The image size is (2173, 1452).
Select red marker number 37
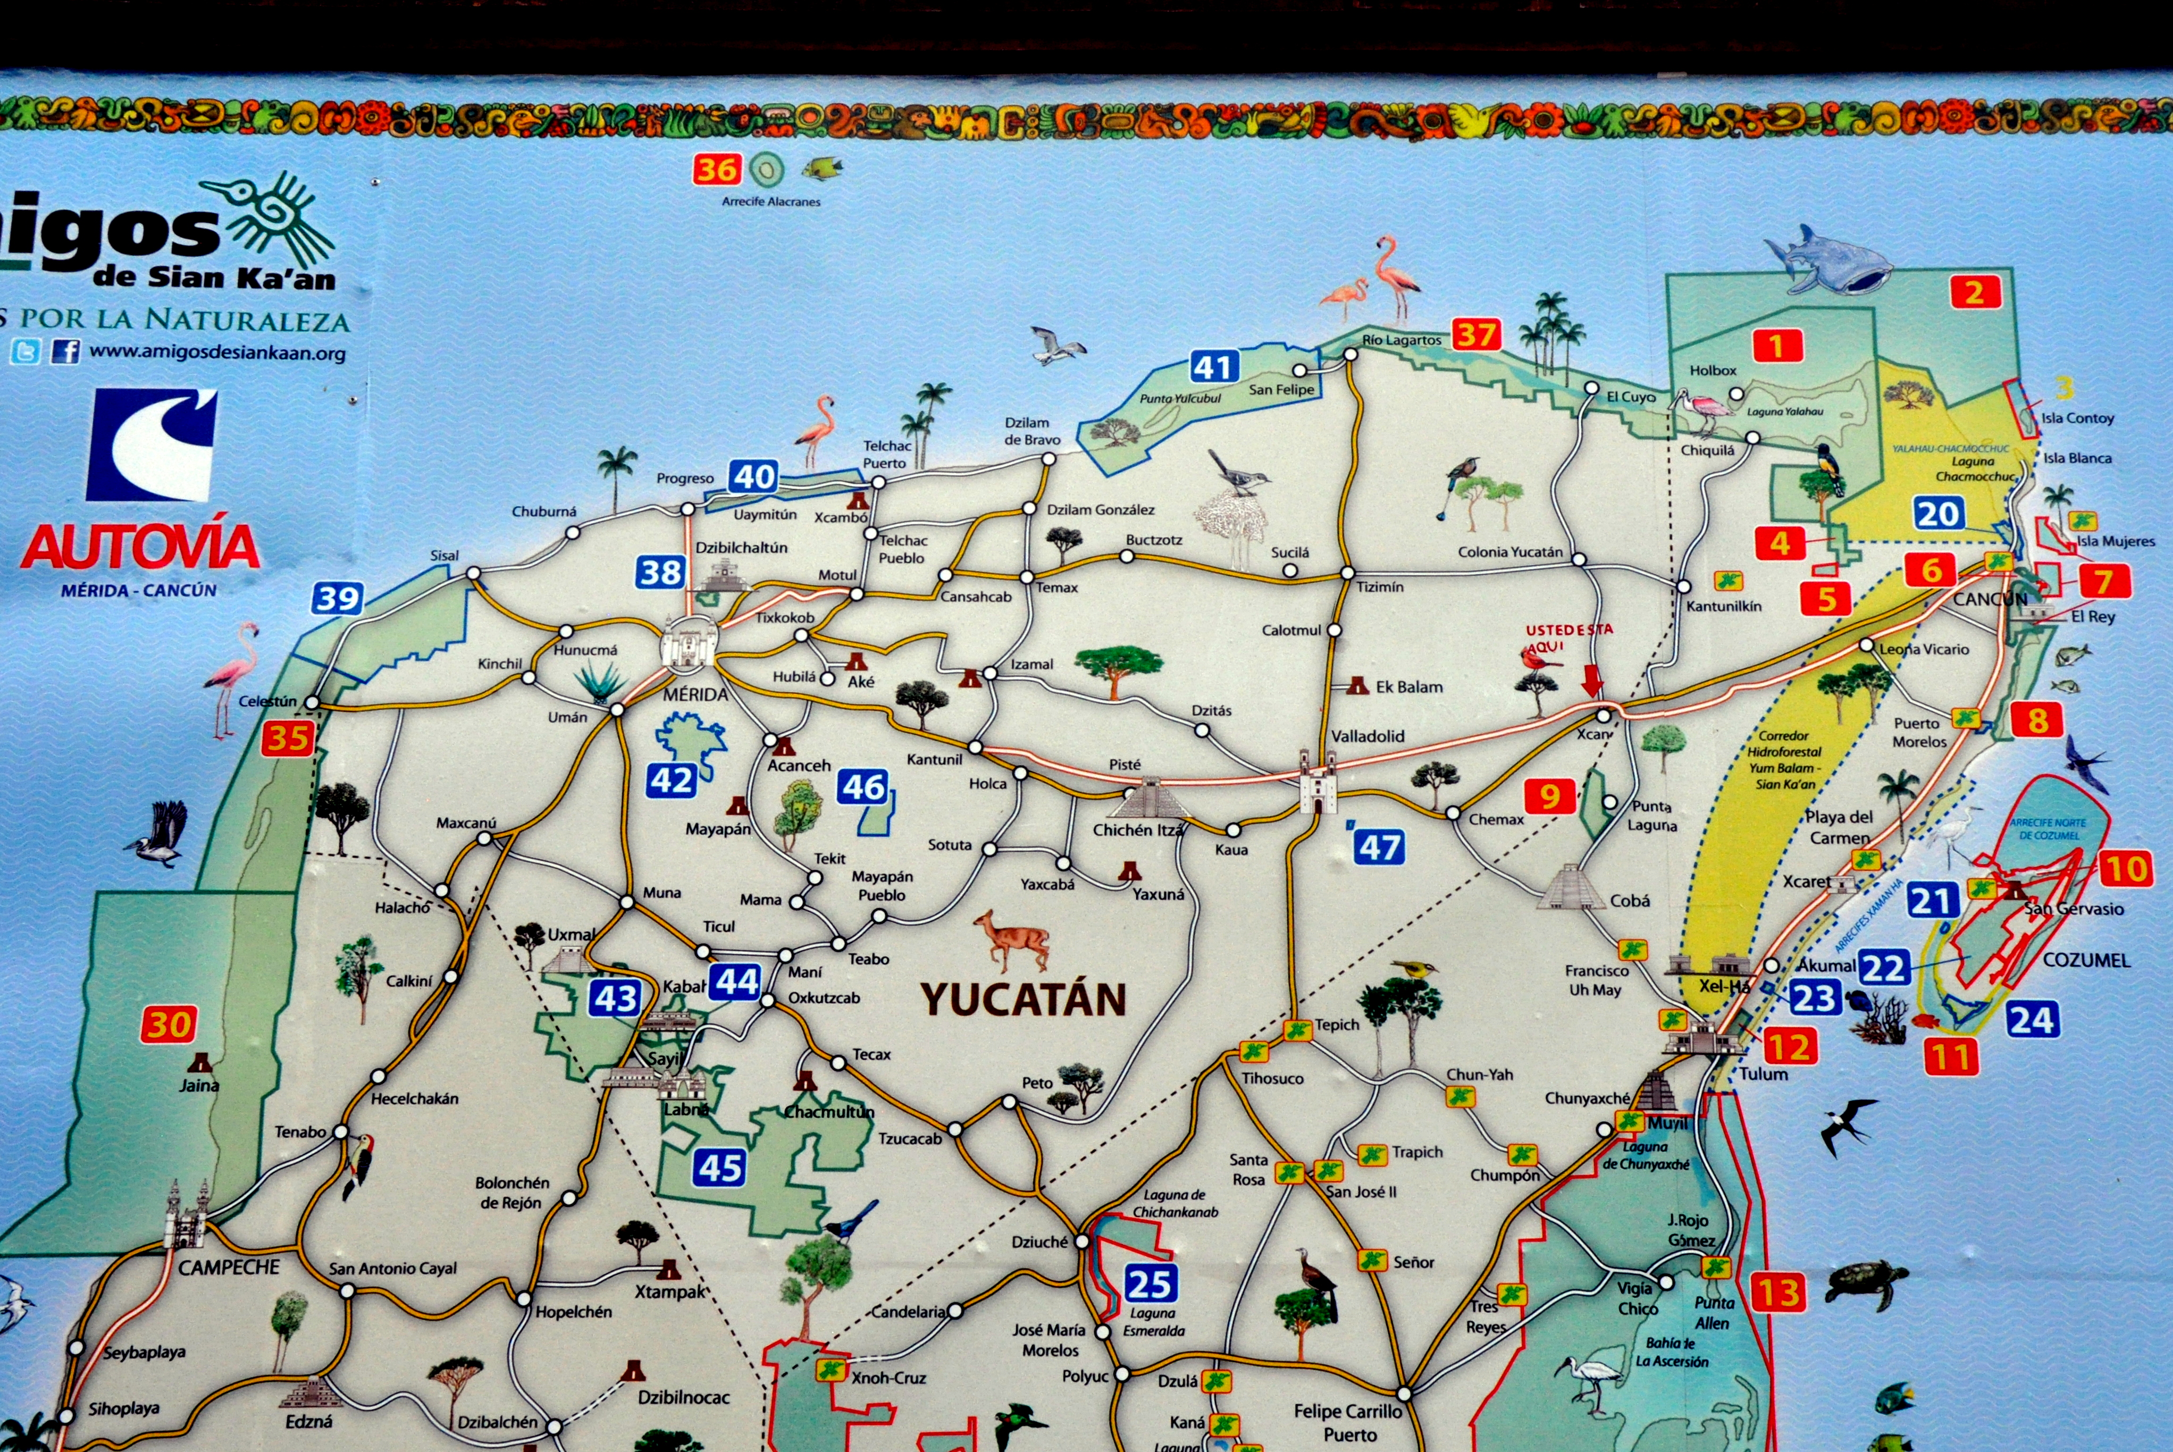coord(1476,334)
